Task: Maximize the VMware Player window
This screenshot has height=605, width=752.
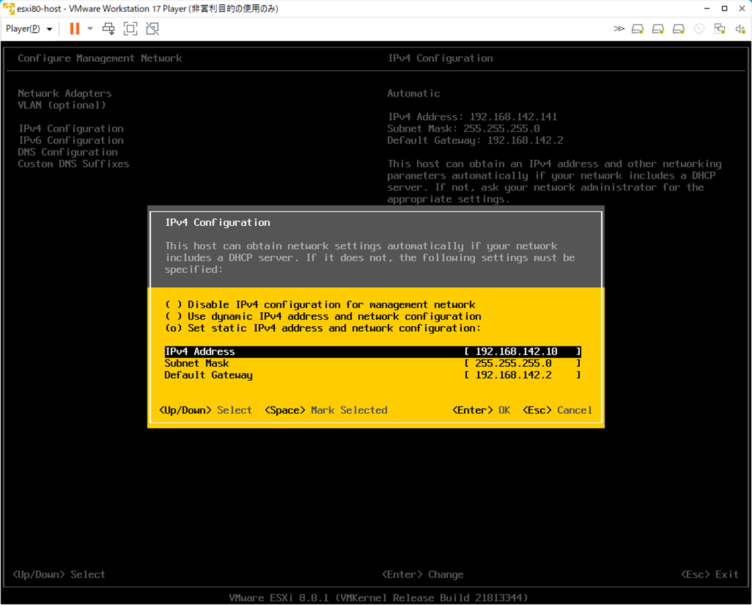Action: (724, 8)
